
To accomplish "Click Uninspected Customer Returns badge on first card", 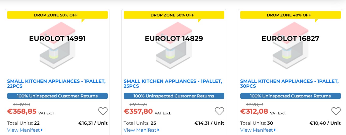I will coord(57,96).
